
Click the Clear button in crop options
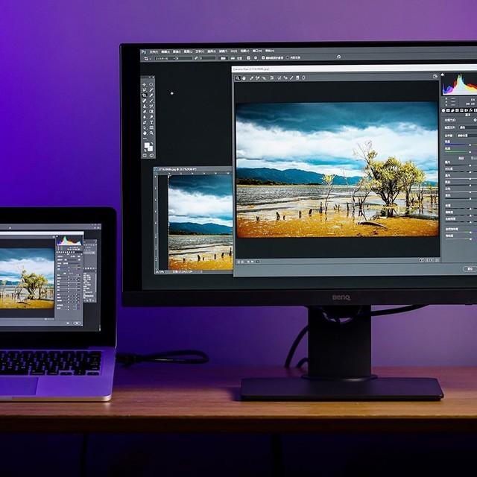(x=224, y=58)
